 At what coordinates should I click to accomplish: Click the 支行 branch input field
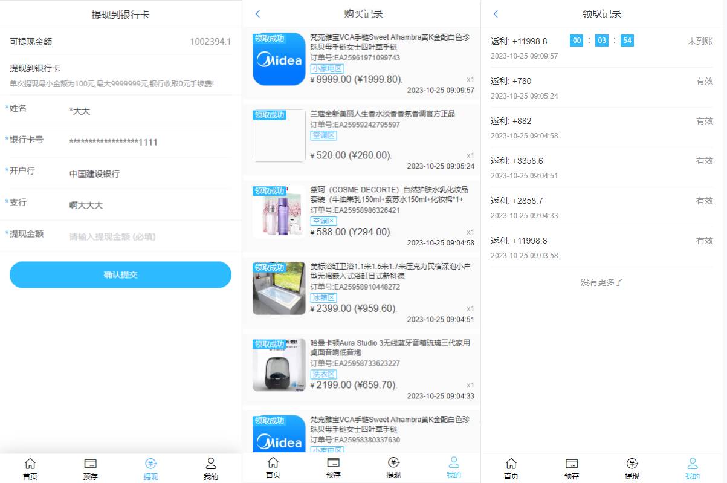[148, 206]
